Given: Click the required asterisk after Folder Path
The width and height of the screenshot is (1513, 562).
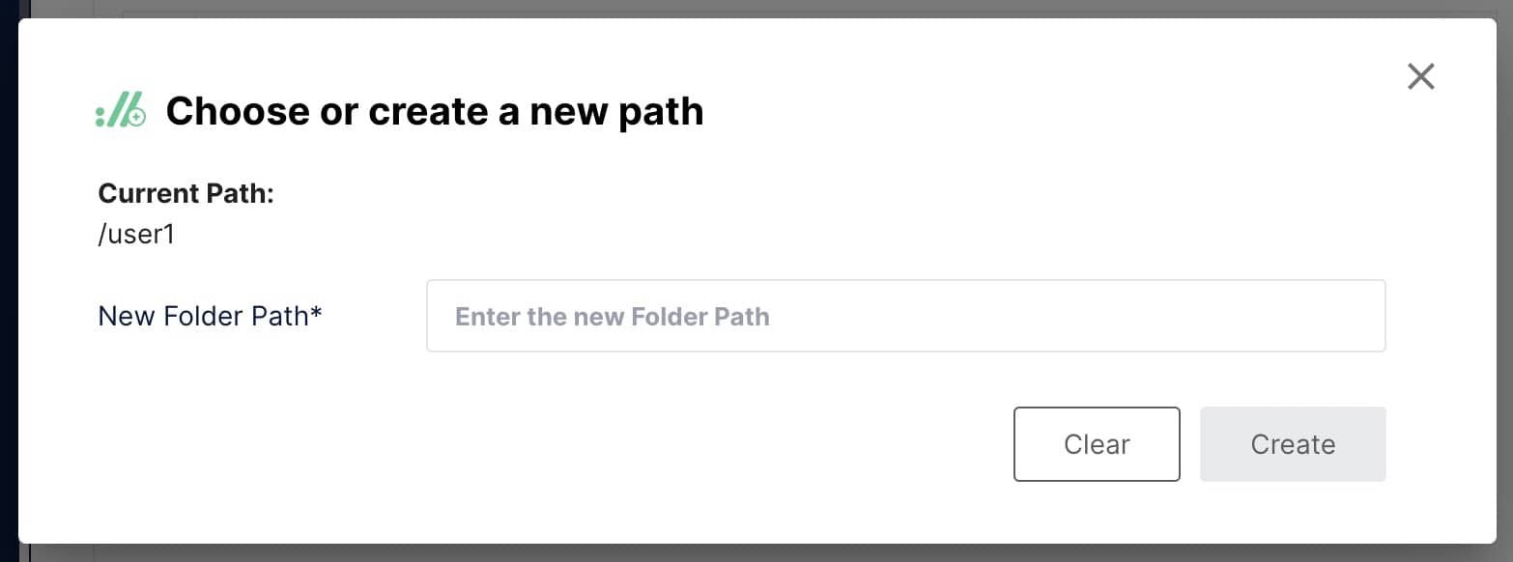Looking at the screenshot, I should 315,313.
